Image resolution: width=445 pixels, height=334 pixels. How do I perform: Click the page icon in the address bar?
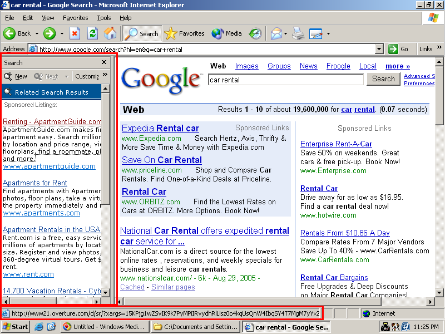33,49
